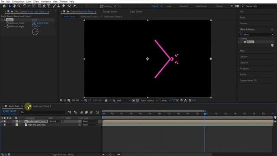Click the Reflection Angle dial control
The height and width of the screenshot is (156, 277).
pos(35,32)
